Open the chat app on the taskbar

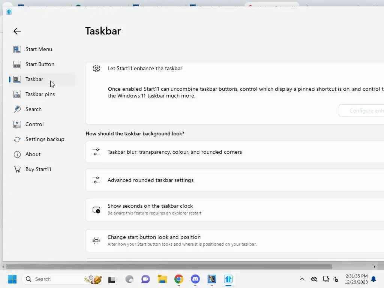pyautogui.click(x=145, y=279)
